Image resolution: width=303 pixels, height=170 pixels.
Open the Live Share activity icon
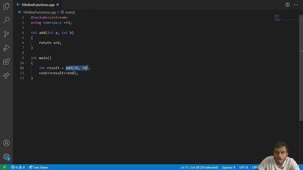pyautogui.click(x=6, y=76)
